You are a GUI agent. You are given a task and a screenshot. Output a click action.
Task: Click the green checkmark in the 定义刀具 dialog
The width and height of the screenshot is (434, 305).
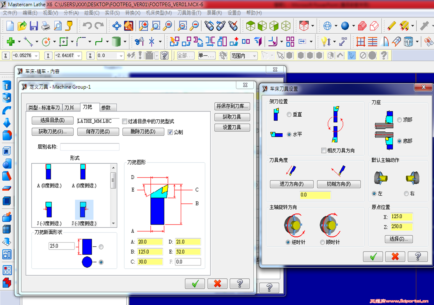[195, 284]
